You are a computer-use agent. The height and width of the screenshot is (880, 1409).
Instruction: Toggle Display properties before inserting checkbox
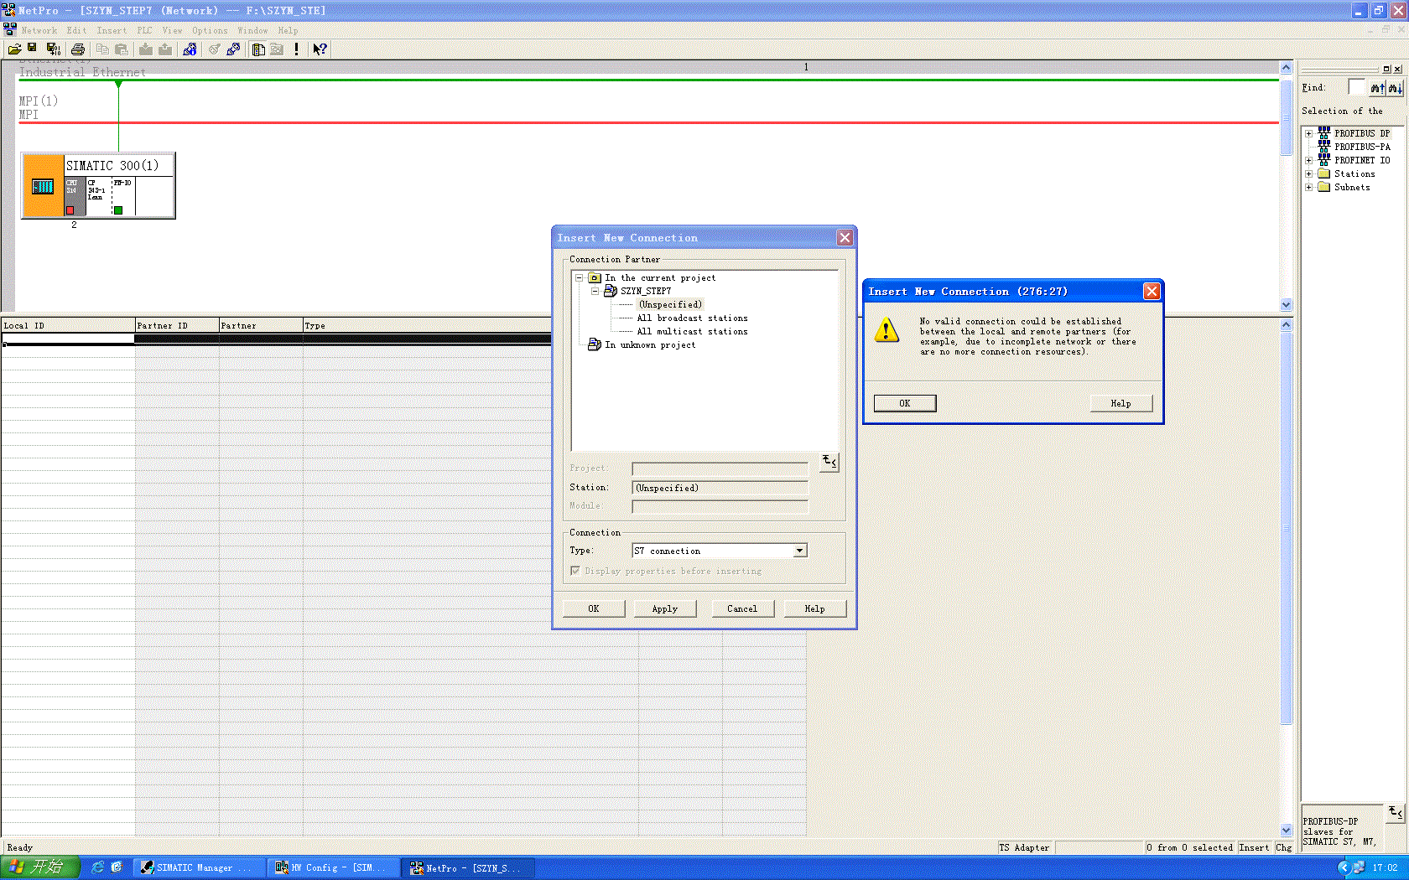click(x=575, y=571)
